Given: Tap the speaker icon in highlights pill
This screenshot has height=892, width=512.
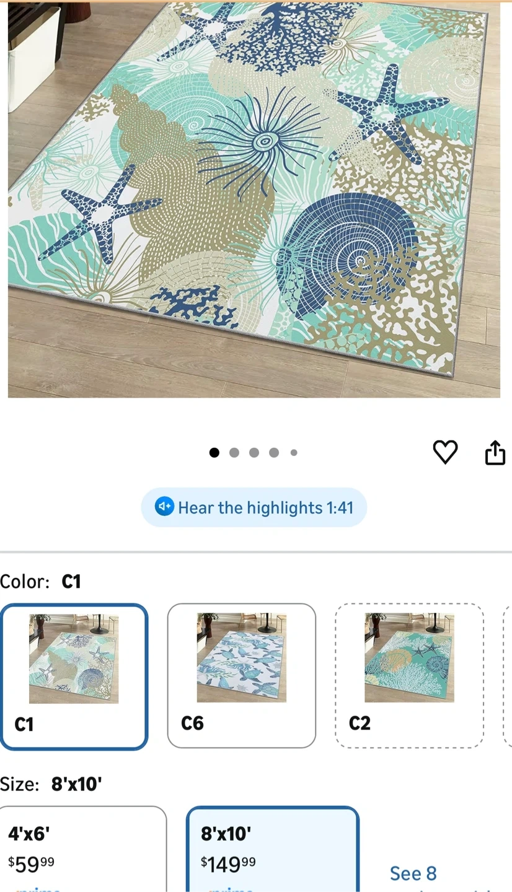Looking at the screenshot, I should (164, 507).
